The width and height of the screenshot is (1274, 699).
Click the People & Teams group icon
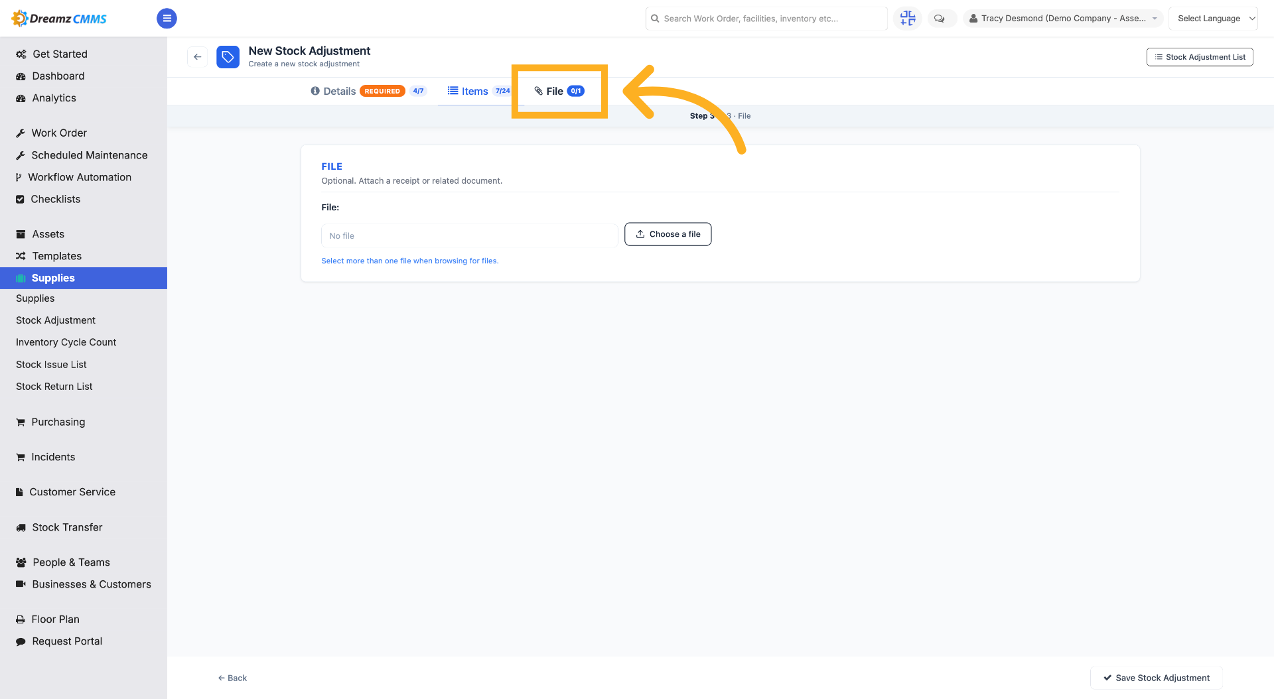coord(21,562)
